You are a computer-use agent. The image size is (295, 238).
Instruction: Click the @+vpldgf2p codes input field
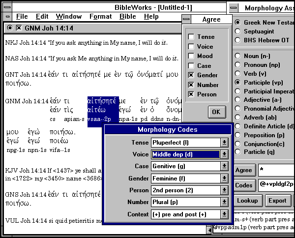(276, 185)
